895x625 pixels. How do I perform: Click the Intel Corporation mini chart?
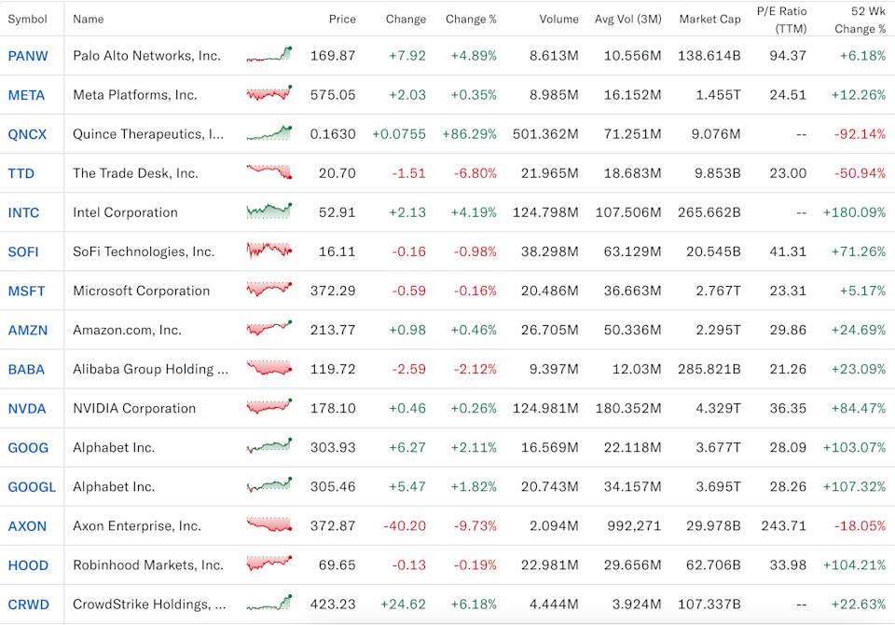pyautogui.click(x=269, y=211)
